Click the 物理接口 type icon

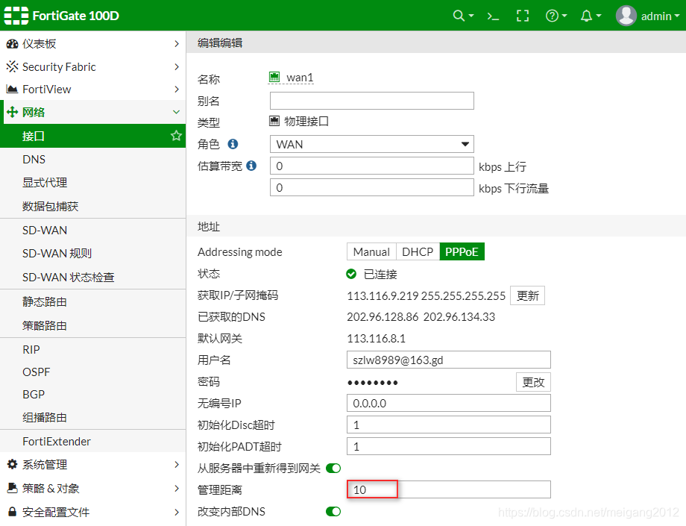274,121
